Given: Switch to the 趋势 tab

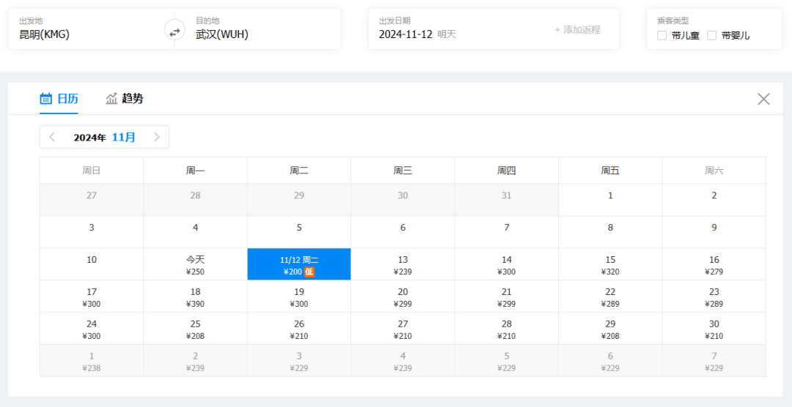Looking at the screenshot, I should click(x=124, y=99).
